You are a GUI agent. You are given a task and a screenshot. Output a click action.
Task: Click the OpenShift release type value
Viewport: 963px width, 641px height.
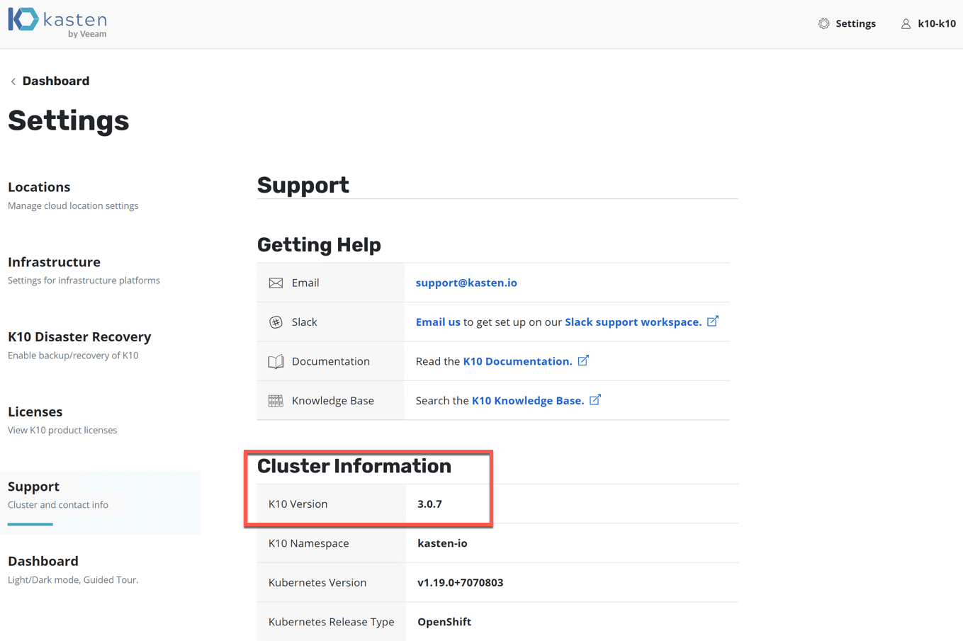(444, 622)
